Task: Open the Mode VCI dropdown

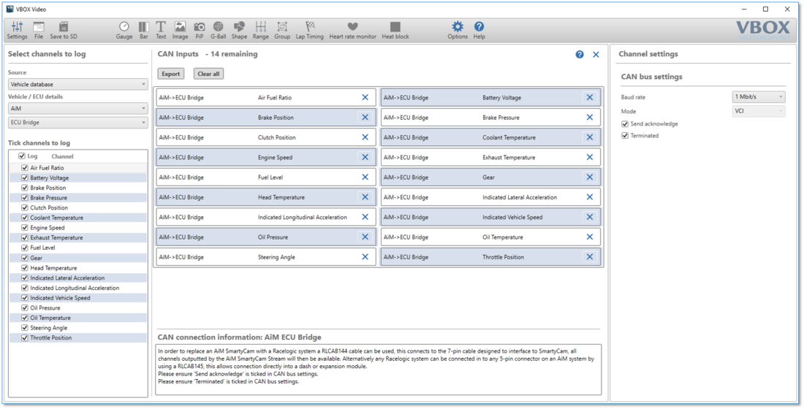Action: 759,111
